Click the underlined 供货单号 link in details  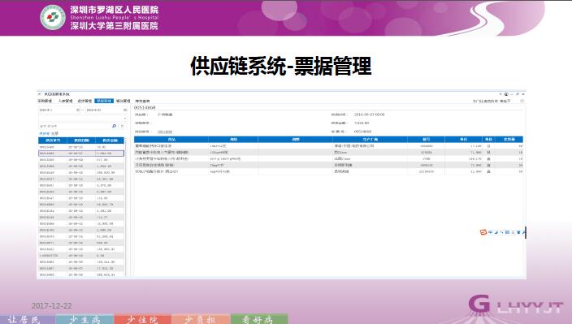tap(165, 132)
